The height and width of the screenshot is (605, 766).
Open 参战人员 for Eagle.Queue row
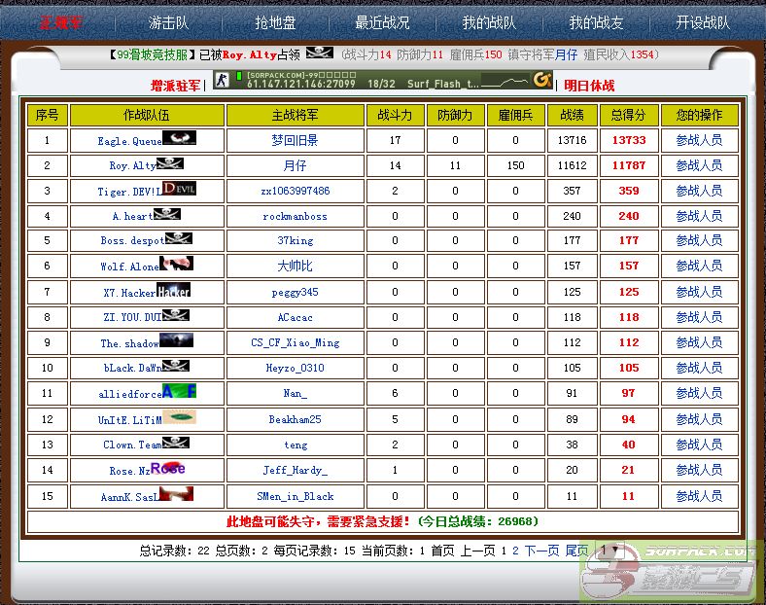click(699, 140)
